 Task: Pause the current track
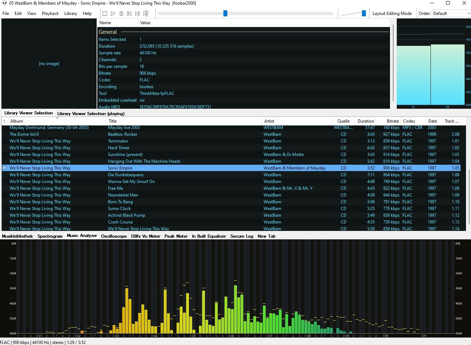[121, 14]
